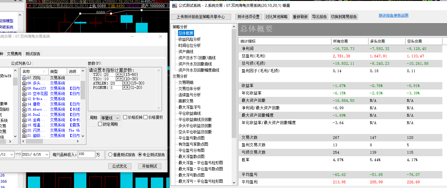This screenshot has width=447, height=188.
Task: Open the 测评报告使用说明 link
Action: coord(394,15)
